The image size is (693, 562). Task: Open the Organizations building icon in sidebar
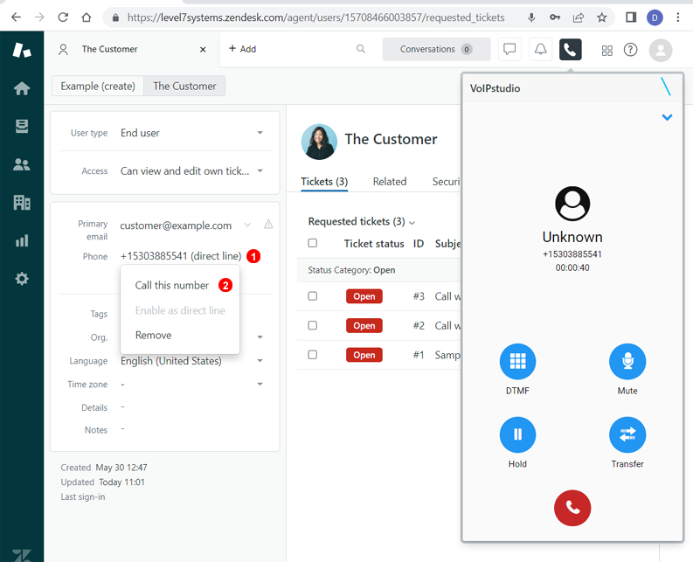tap(22, 203)
